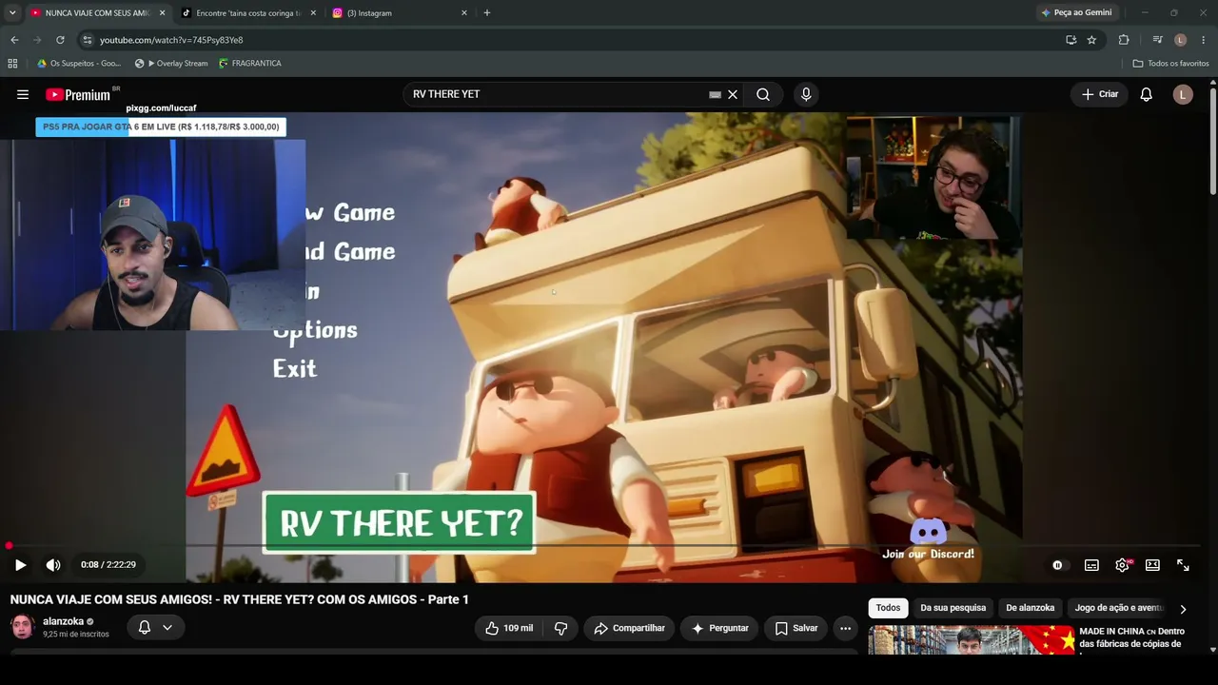
Task: Open Todos os favoritos folder
Action: [x=1170, y=64]
